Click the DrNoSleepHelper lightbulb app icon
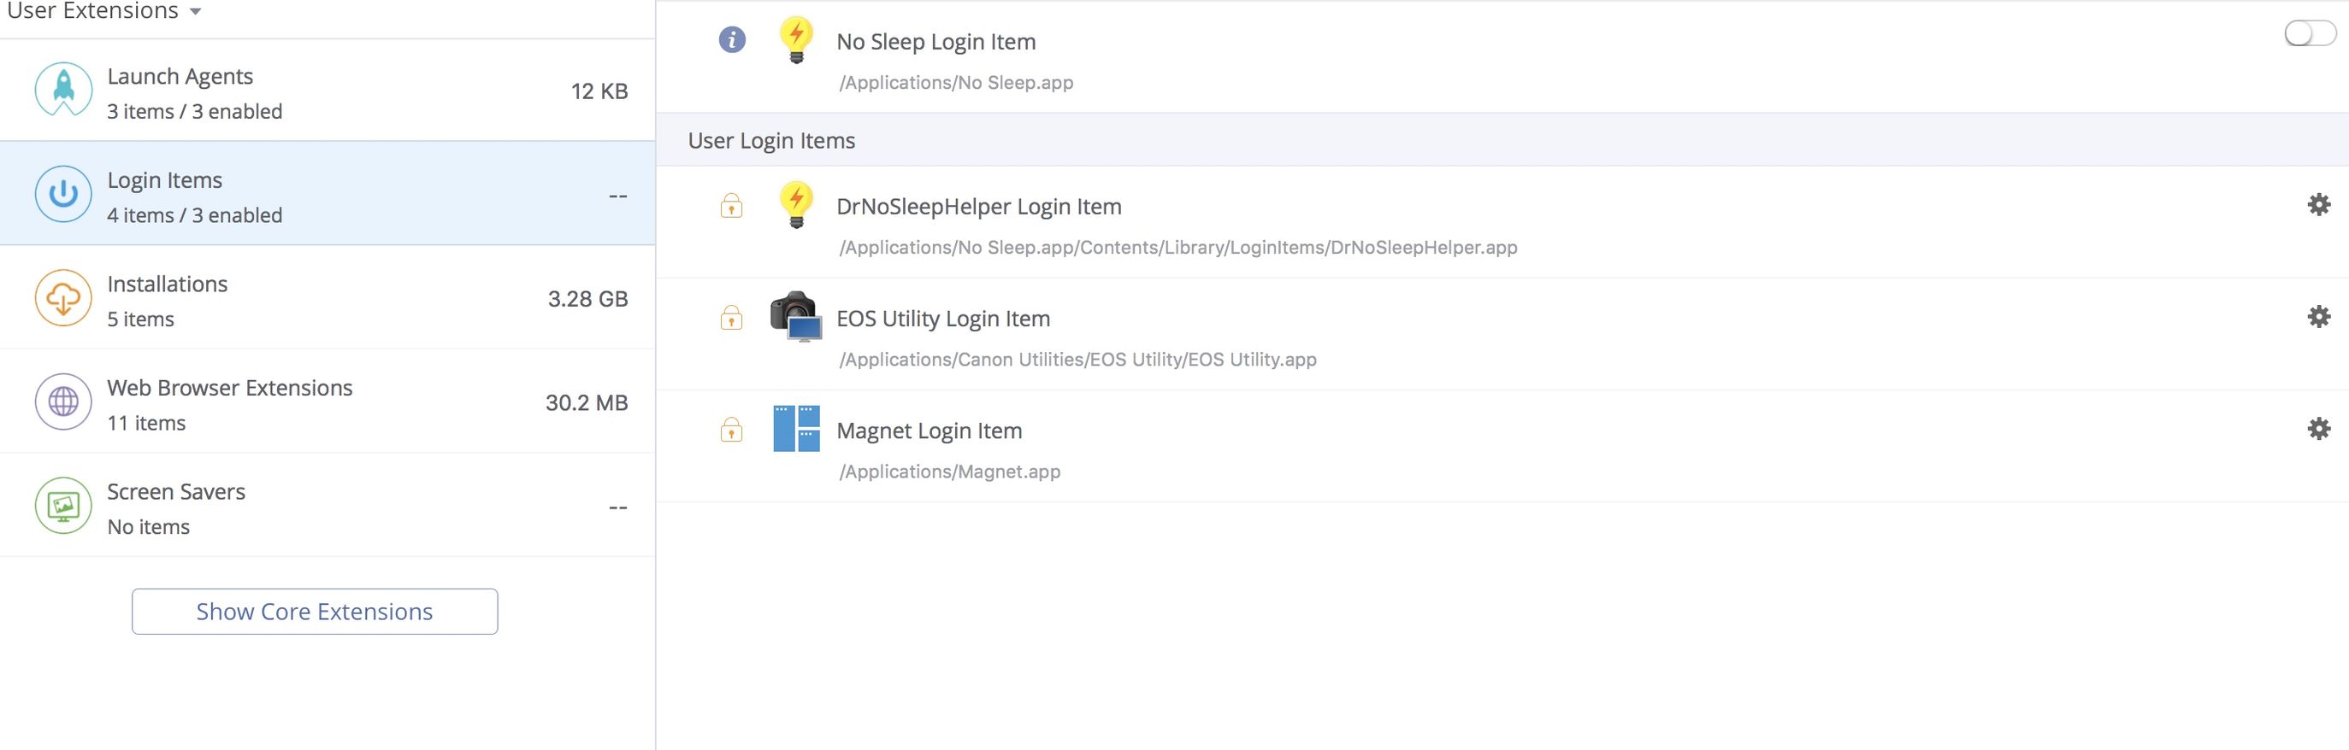 click(x=796, y=205)
